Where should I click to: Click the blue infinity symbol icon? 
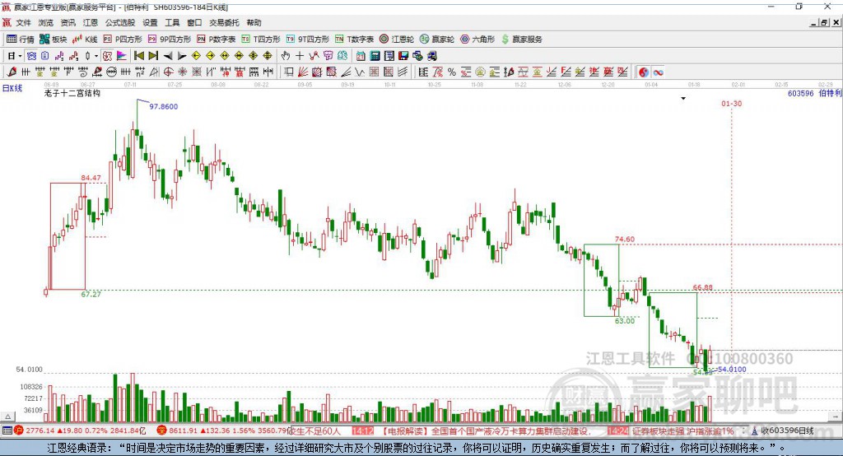(x=658, y=72)
